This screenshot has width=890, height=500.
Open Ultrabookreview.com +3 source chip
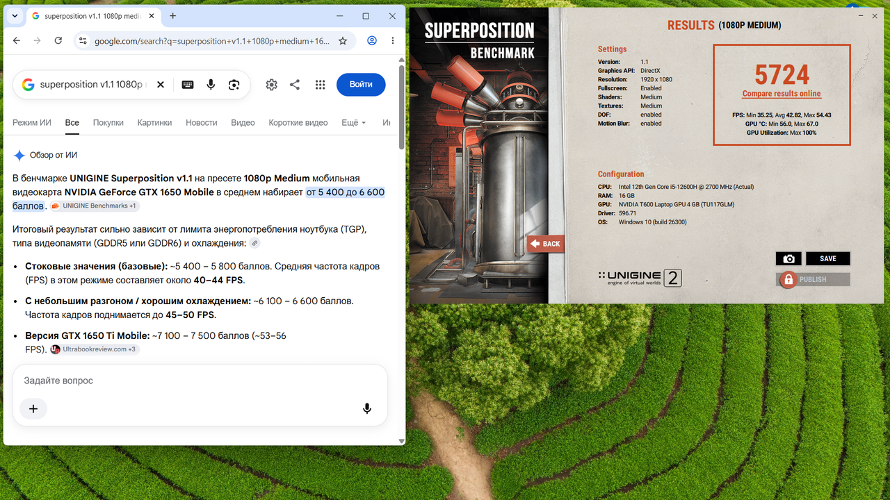(95, 349)
